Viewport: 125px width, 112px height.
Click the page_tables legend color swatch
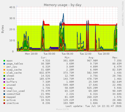(x=4, y=64)
